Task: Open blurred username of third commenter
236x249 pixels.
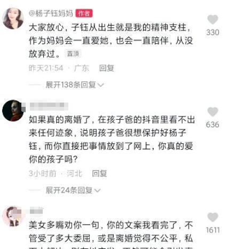Action: 36,211
